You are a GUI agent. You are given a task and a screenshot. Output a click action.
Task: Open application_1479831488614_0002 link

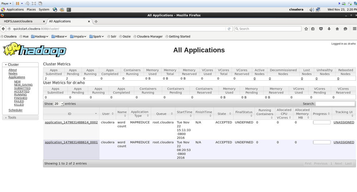pos(71,122)
